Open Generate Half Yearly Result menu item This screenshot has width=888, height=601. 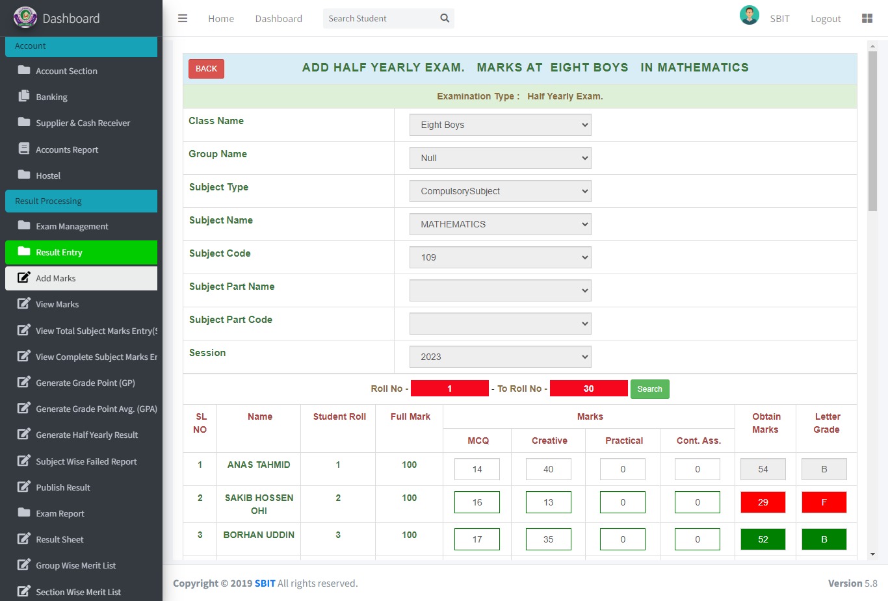[86, 435]
